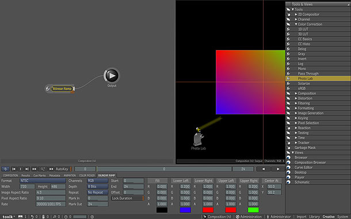Open the Repeat dropdown showing No Repeat
This screenshot has height=219, width=351.
coord(97,192)
